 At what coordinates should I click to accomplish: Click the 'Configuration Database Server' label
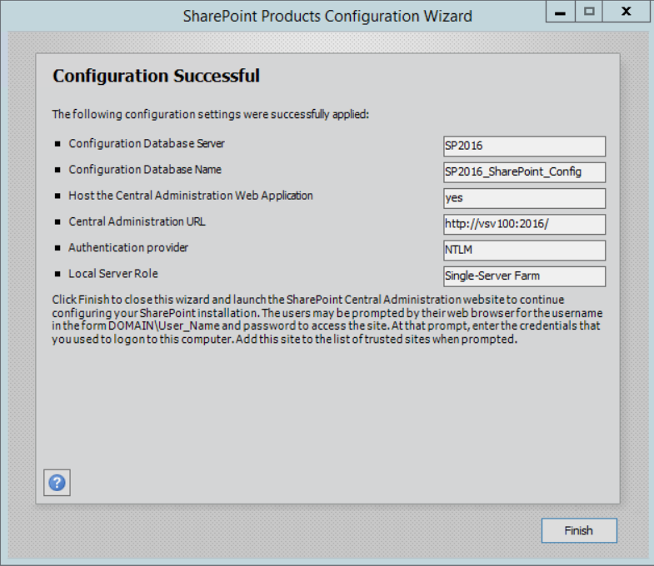coord(147,144)
